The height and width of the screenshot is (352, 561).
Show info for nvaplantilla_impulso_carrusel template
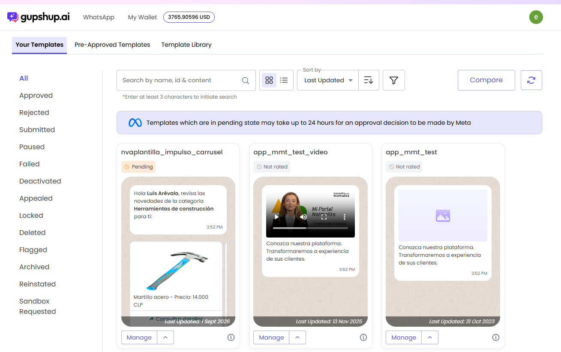click(231, 337)
